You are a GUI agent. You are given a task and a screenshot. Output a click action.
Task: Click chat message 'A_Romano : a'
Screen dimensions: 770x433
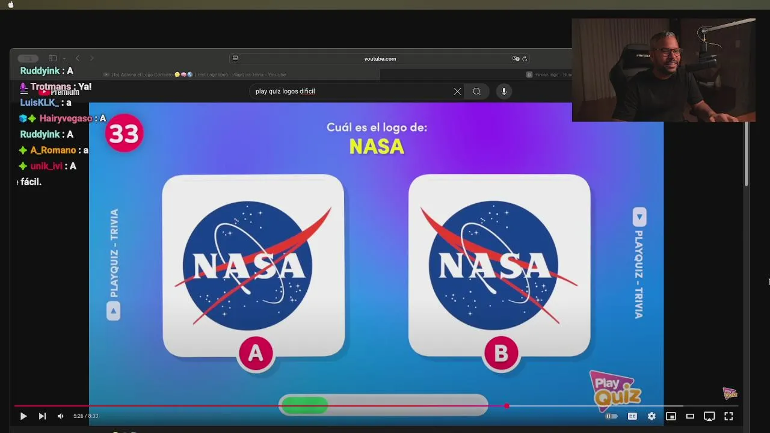tap(54, 150)
